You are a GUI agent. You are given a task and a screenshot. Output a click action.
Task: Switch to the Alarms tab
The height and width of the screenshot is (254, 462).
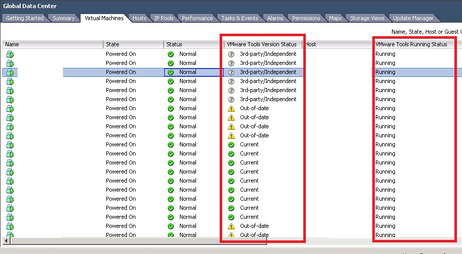click(x=275, y=18)
